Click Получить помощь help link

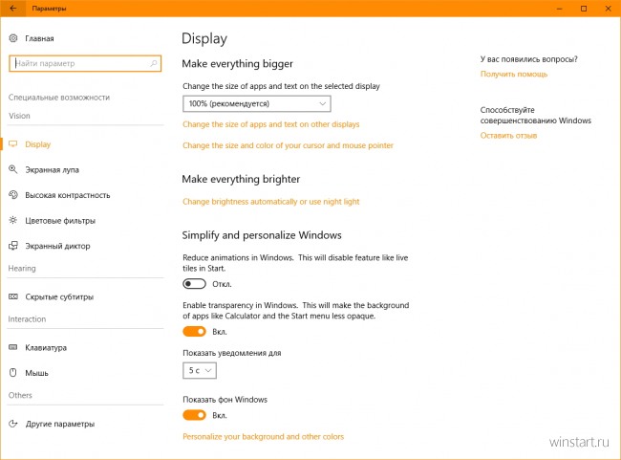point(514,75)
